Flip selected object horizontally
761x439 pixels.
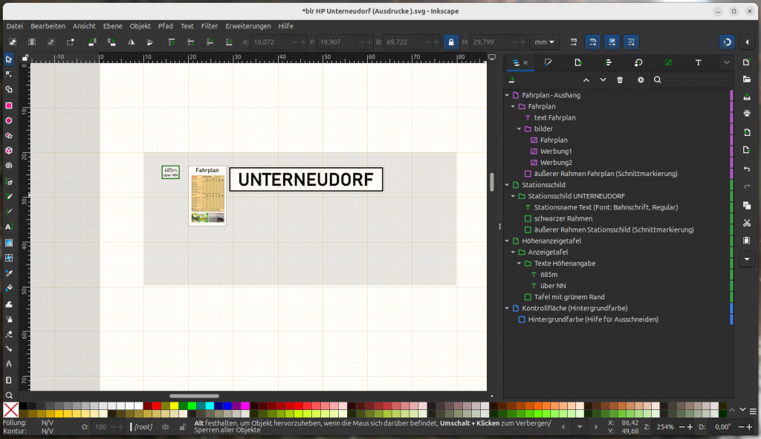[x=131, y=42]
